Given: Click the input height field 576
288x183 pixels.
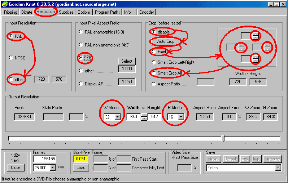Looking at the screenshot, I should click(x=59, y=79).
